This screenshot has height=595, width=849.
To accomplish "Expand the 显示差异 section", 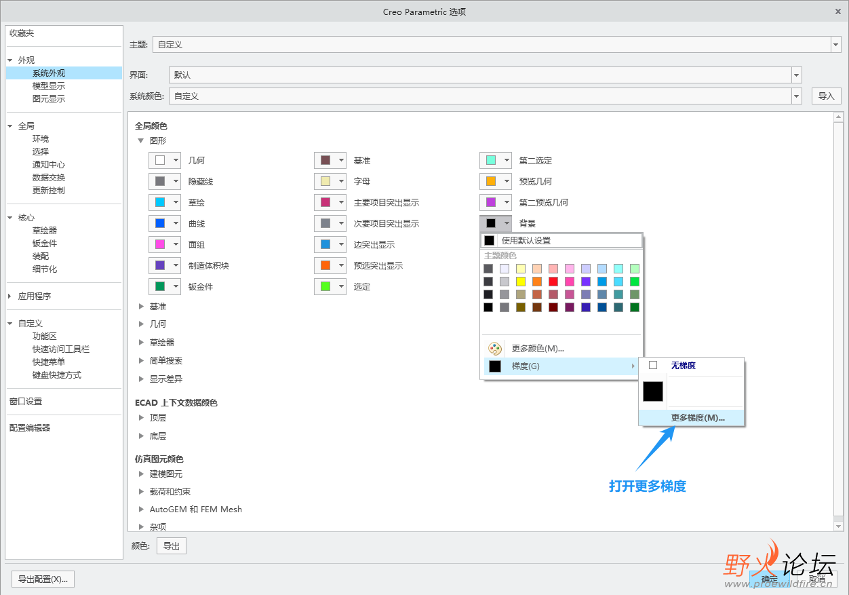I will click(141, 379).
